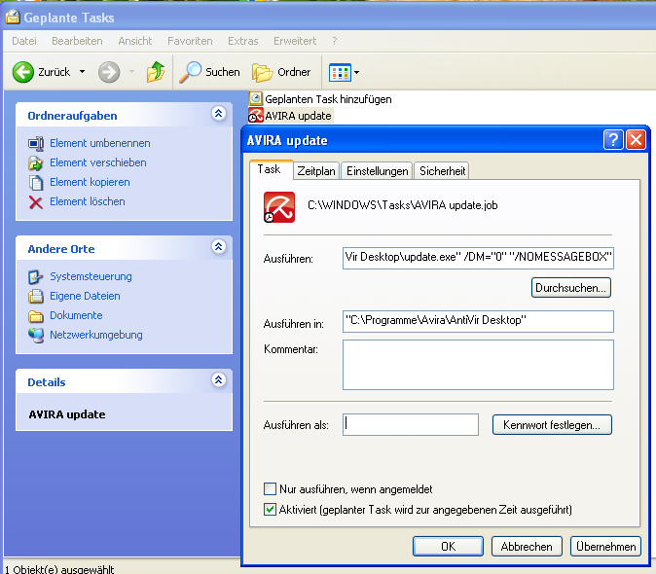Open Dokumente link
Image resolution: width=656 pixels, height=574 pixels.
76,315
